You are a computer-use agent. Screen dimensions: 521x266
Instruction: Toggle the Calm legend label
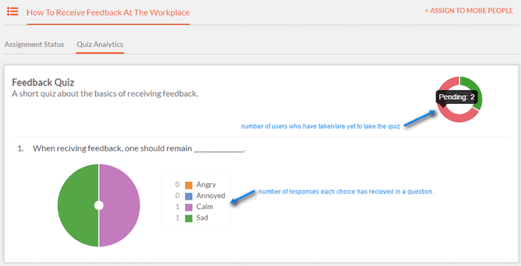click(x=204, y=207)
